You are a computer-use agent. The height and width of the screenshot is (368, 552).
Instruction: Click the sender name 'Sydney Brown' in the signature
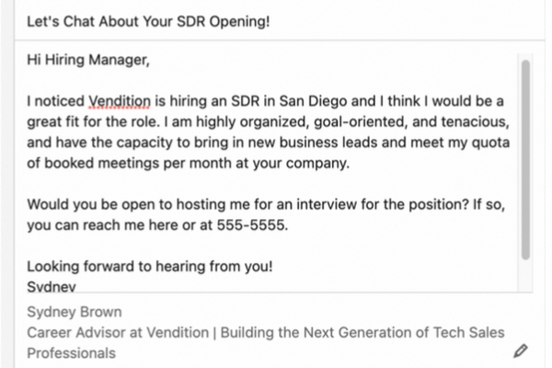(75, 312)
